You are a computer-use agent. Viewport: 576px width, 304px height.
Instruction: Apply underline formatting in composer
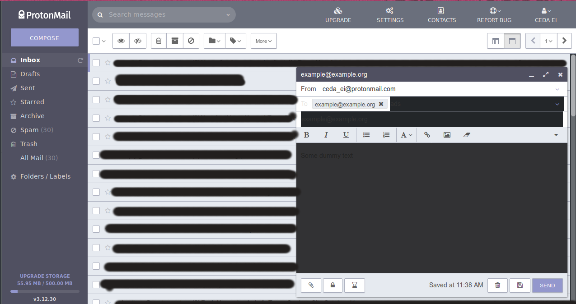pyautogui.click(x=346, y=135)
